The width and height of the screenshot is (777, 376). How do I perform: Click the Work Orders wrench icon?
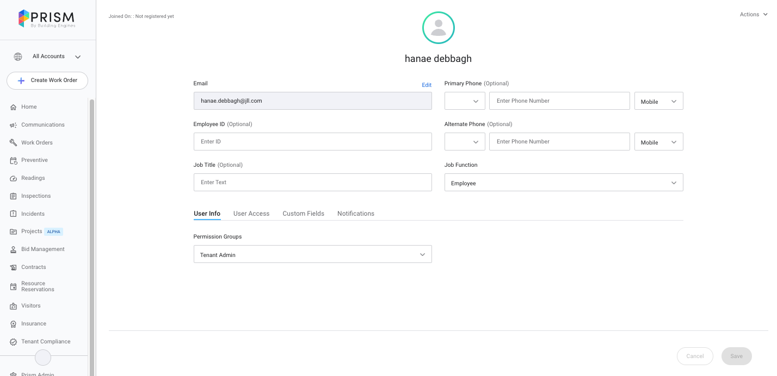point(14,143)
